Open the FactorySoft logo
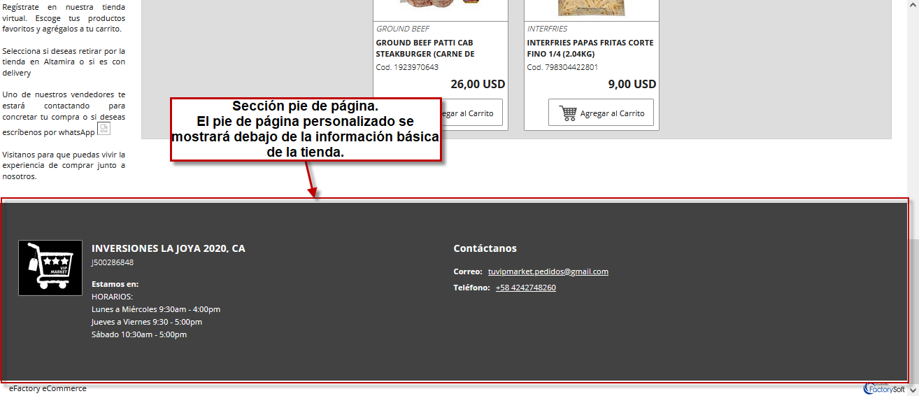Screen dimensions: 919x396 [885, 388]
